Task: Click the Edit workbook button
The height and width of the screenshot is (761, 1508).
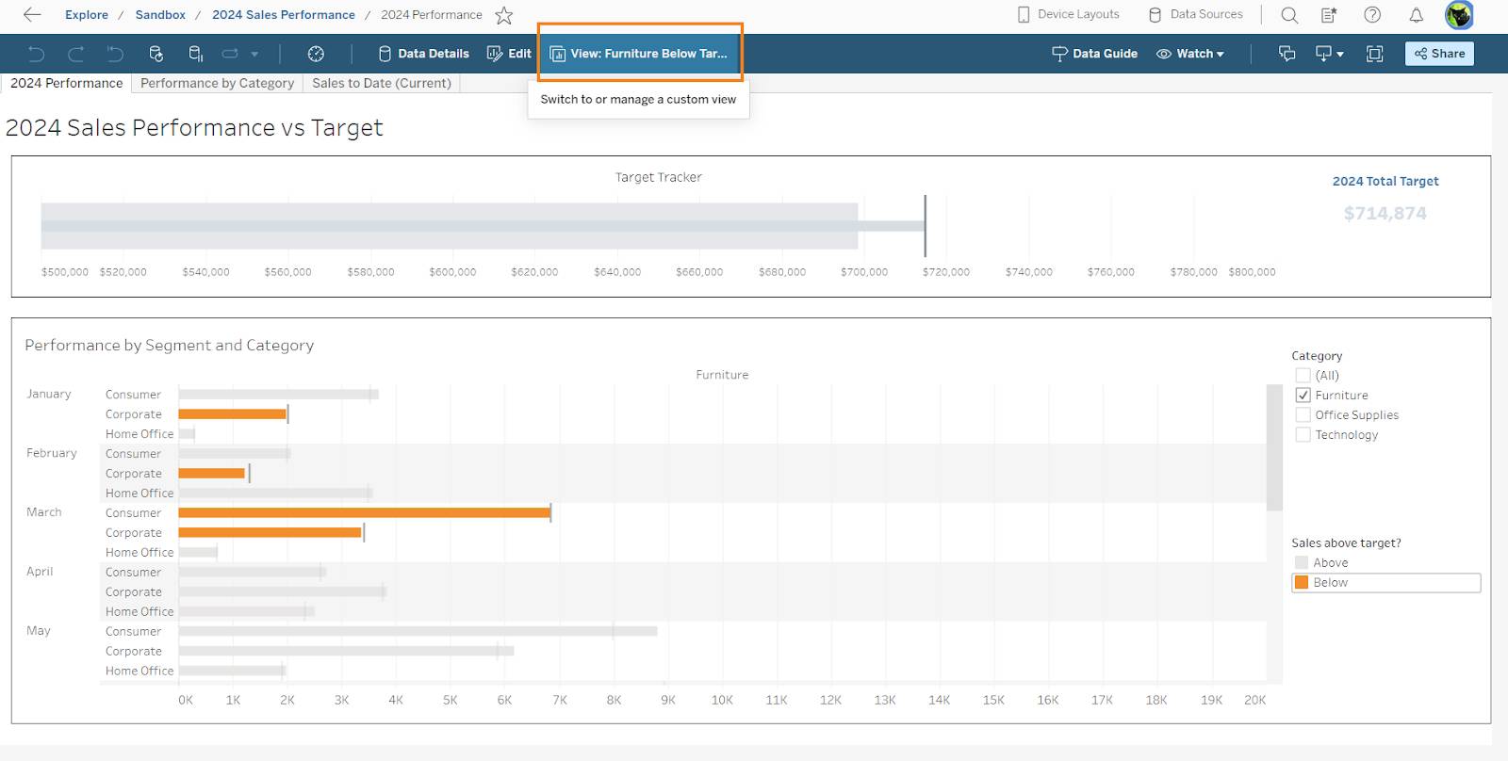Action: [x=509, y=54]
